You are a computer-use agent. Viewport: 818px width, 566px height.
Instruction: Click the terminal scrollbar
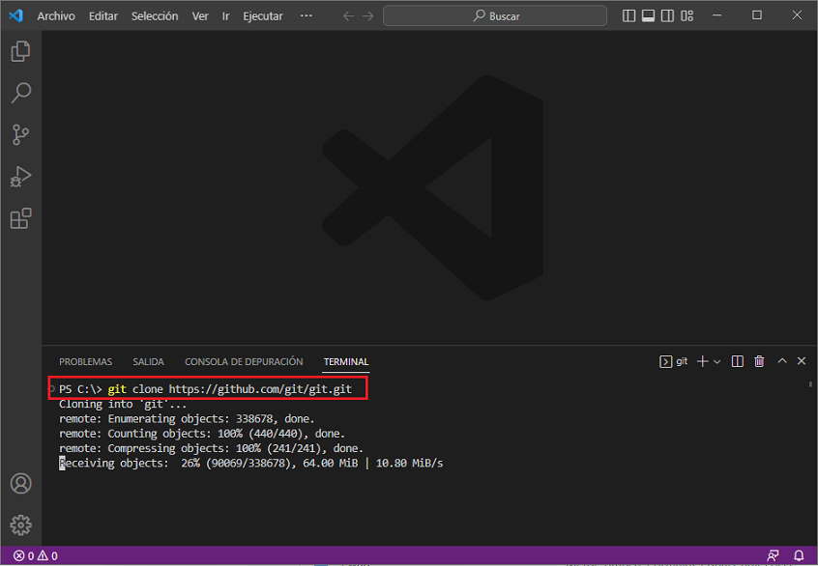point(810,384)
